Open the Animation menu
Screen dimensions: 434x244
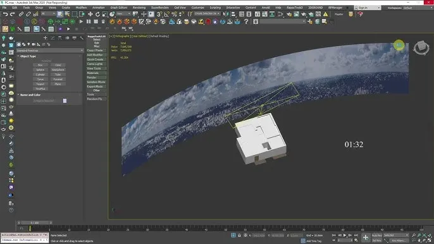pos(99,8)
